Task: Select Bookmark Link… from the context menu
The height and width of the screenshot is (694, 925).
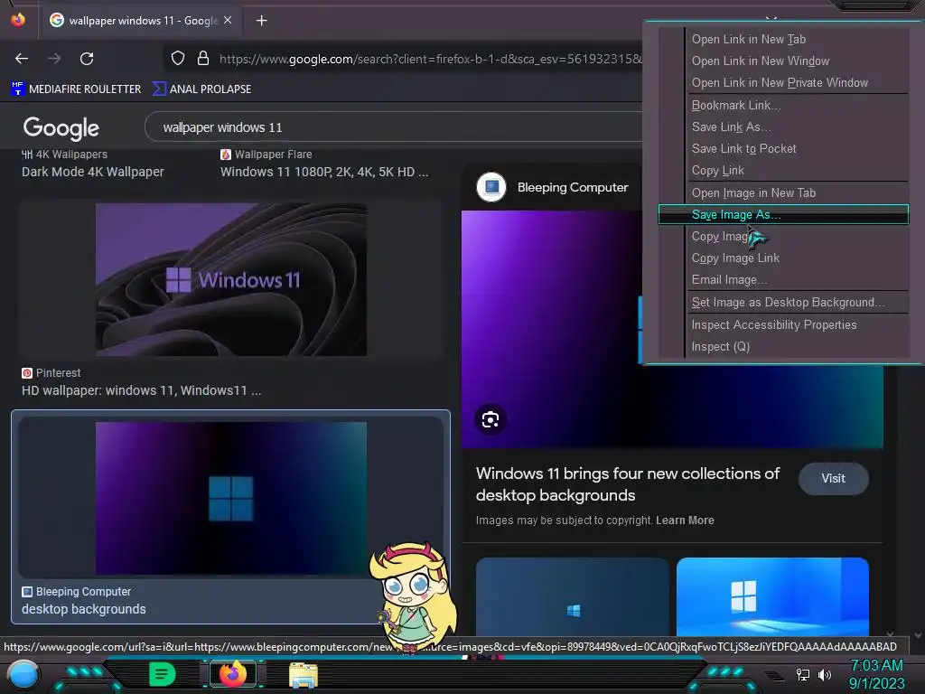Action: [x=783, y=106]
